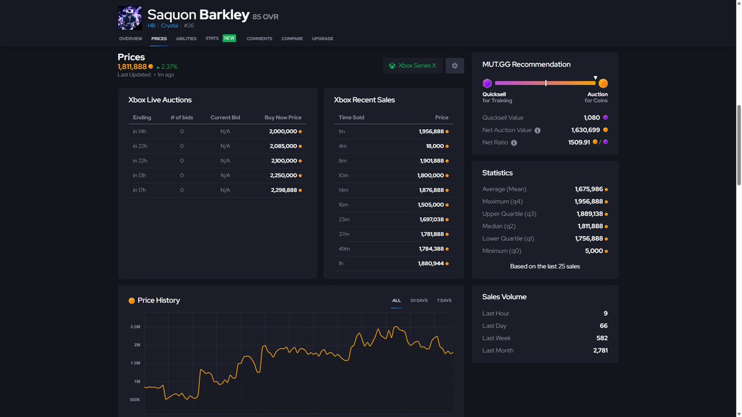The height and width of the screenshot is (417, 742).
Task: Click the 2,085,000 Buy Now price
Action: point(283,146)
